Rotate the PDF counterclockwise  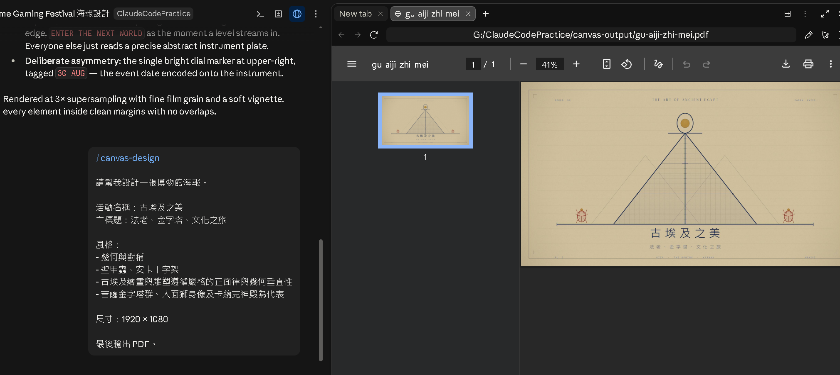coord(627,64)
